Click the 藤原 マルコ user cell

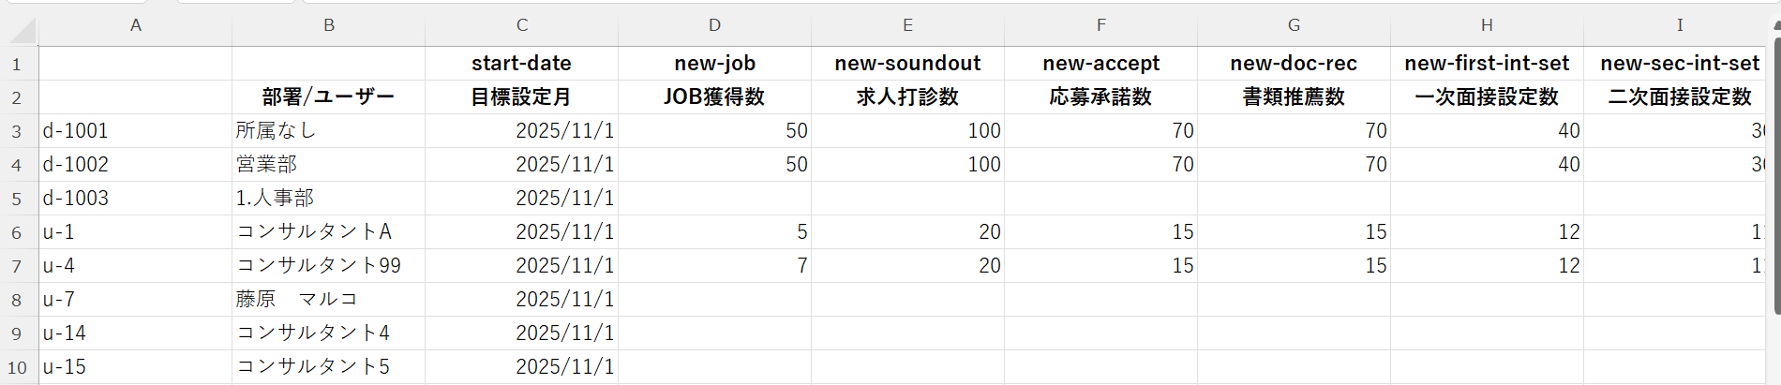click(328, 300)
